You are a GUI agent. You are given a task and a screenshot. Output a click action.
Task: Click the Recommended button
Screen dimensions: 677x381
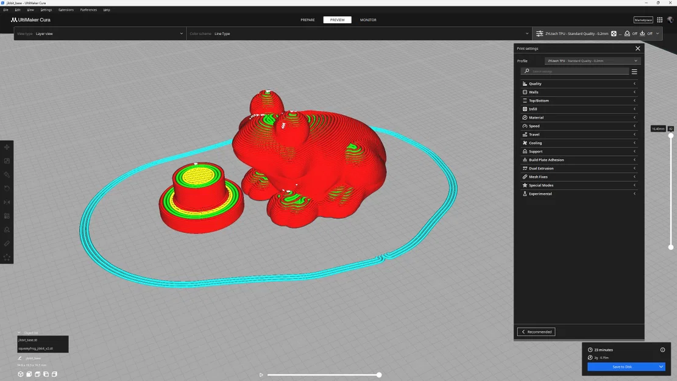536,332
